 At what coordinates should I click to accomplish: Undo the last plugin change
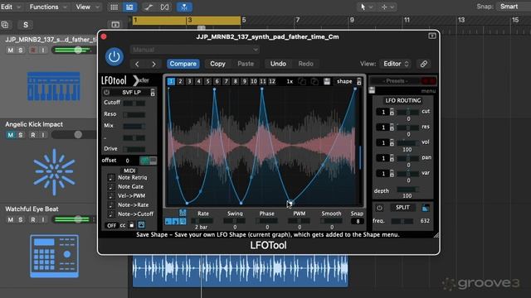pyautogui.click(x=278, y=64)
